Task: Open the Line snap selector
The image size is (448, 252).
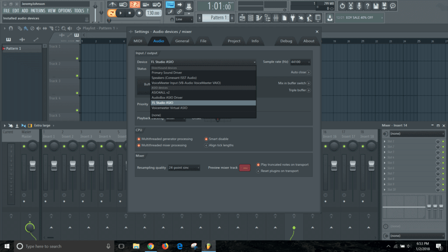Action: click(184, 19)
